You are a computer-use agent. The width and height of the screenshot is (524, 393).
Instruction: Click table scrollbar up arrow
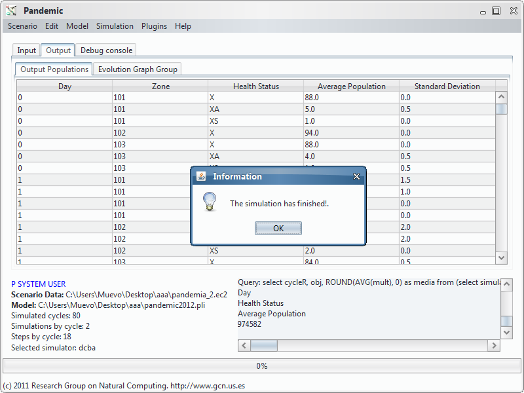(x=501, y=97)
